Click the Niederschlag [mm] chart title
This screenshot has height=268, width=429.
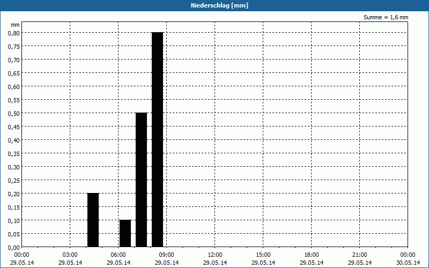click(x=219, y=5)
